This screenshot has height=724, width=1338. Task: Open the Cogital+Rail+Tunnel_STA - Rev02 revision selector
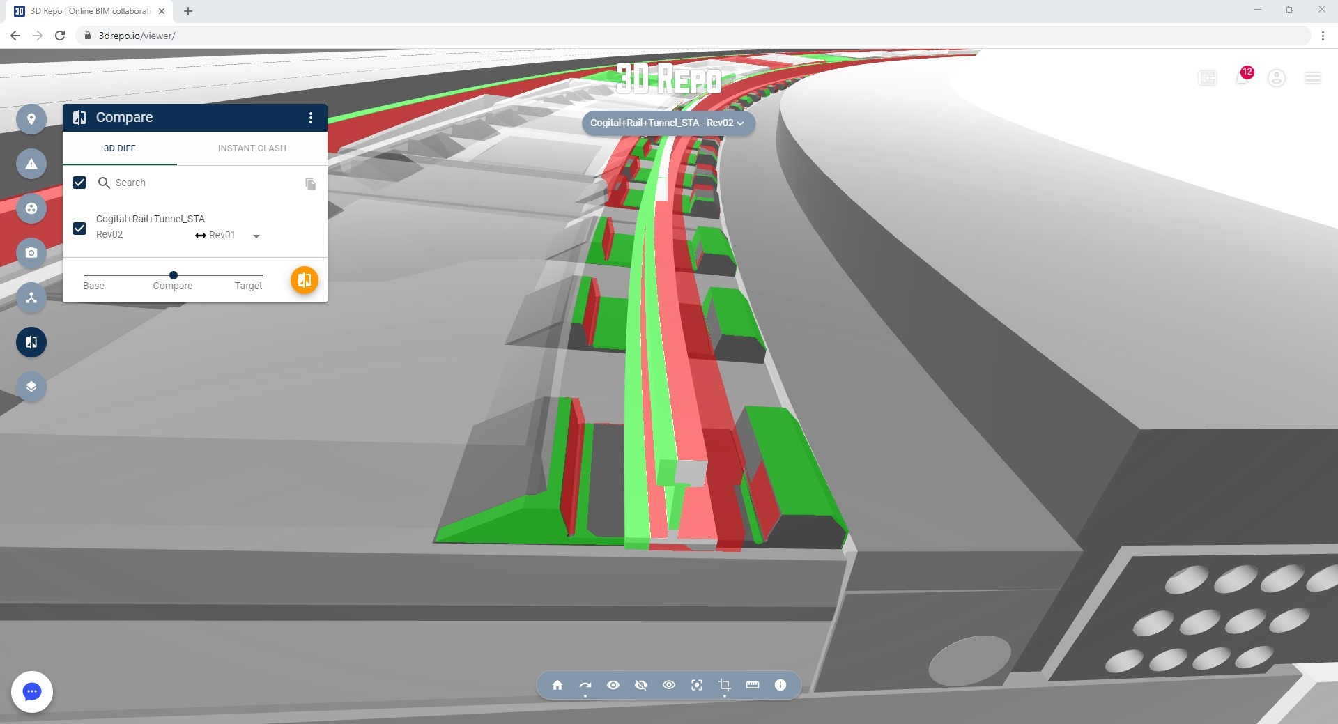[668, 123]
